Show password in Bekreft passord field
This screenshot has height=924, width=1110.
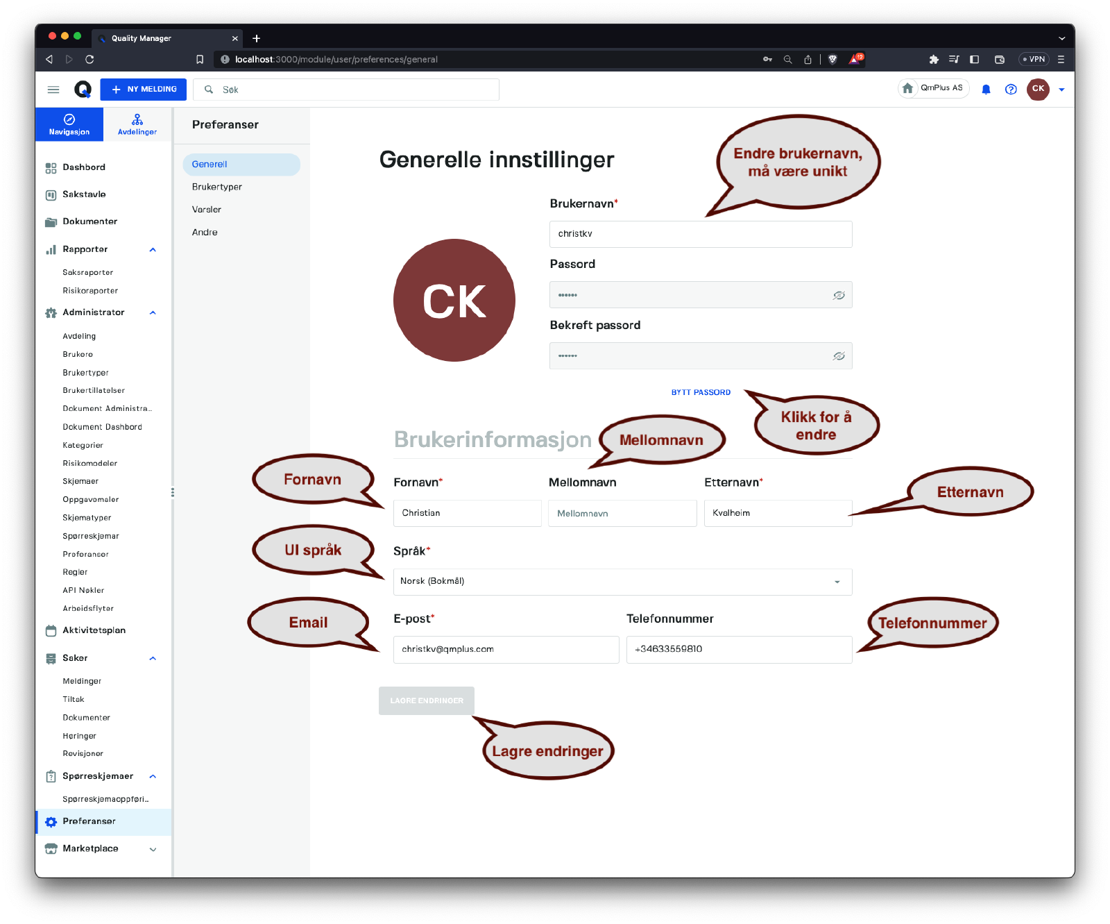839,356
